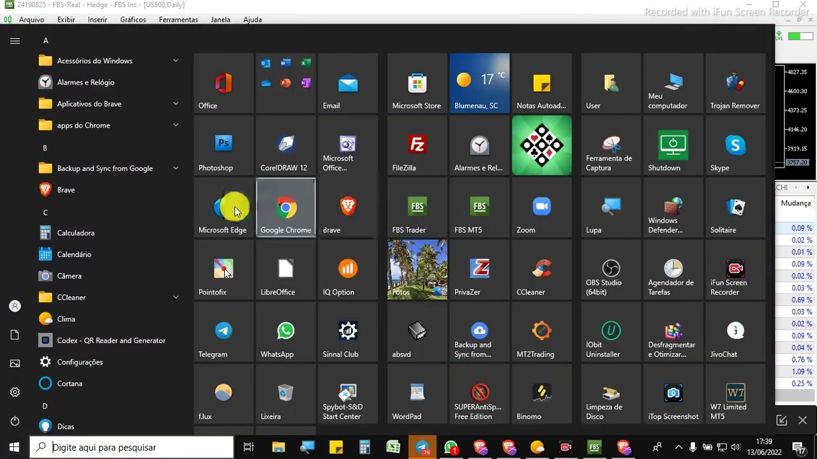Open the PrivaZer tile
This screenshot has width=817, height=459.
tap(479, 270)
